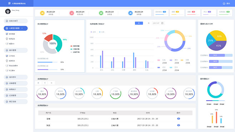Click the power icon in the header
The width and height of the screenshot is (235, 132).
point(224,4)
